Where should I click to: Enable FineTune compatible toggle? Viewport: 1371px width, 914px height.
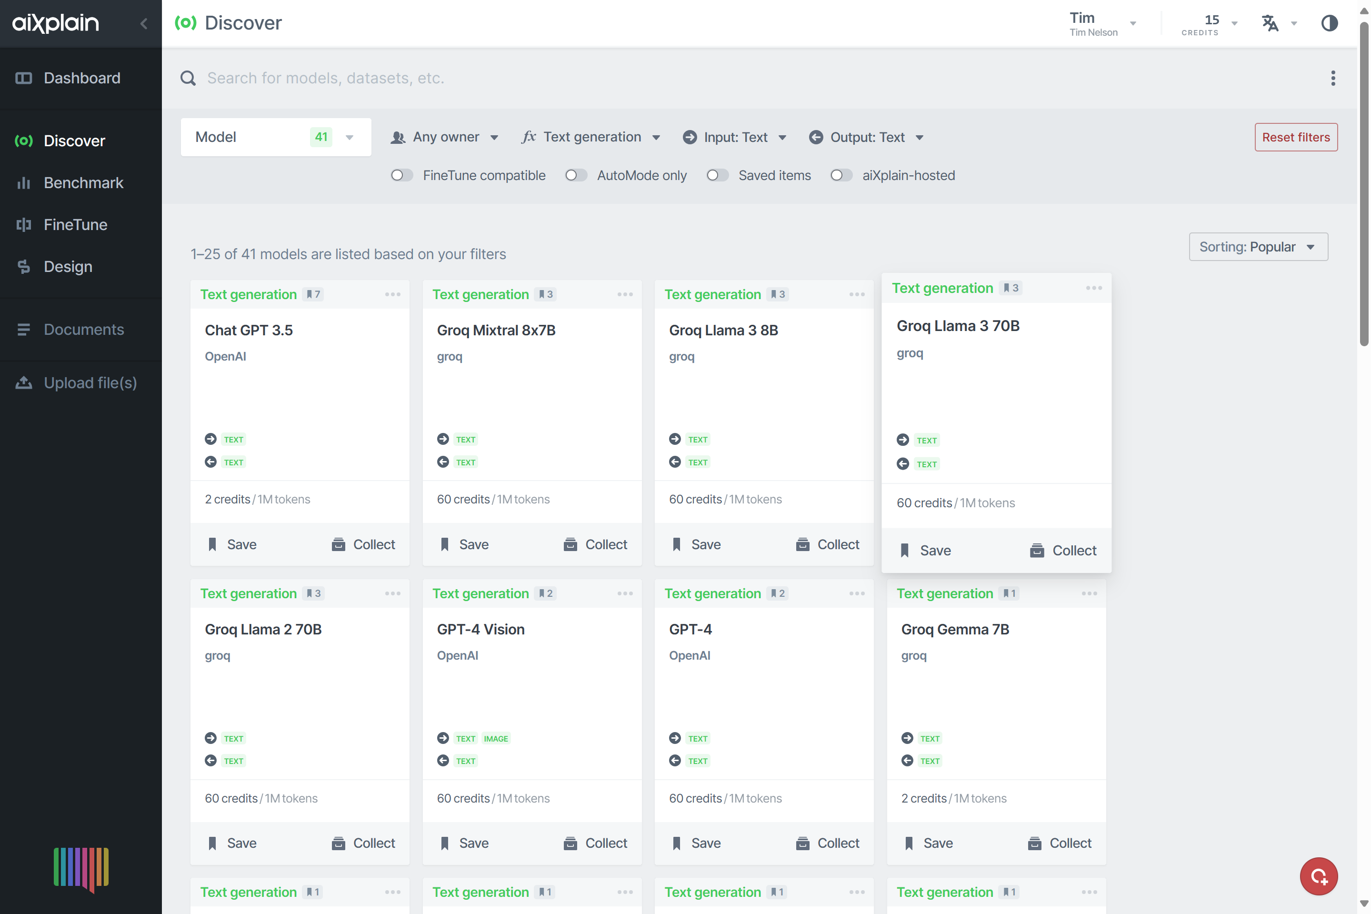(401, 175)
